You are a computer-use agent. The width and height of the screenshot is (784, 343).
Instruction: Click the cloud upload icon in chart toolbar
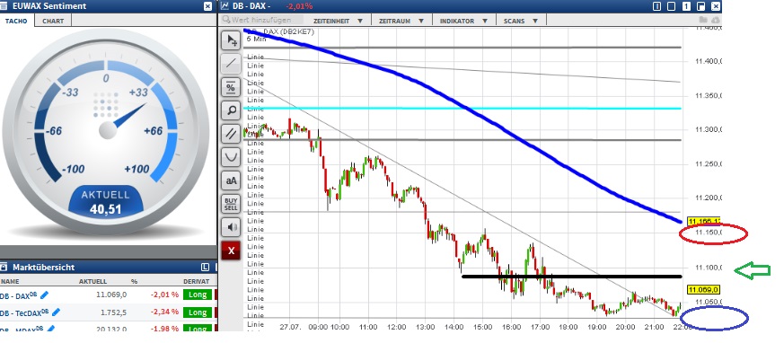click(x=715, y=20)
